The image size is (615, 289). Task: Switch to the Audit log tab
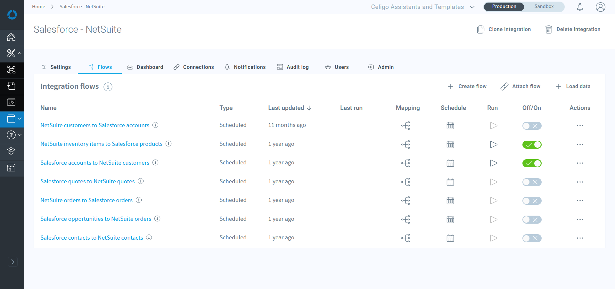click(293, 67)
